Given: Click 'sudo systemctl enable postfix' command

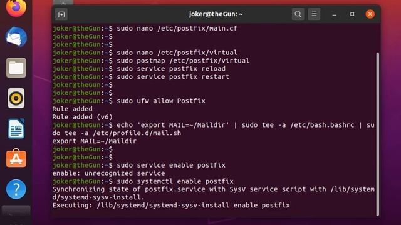Looking at the screenshot, I should [x=175, y=181].
